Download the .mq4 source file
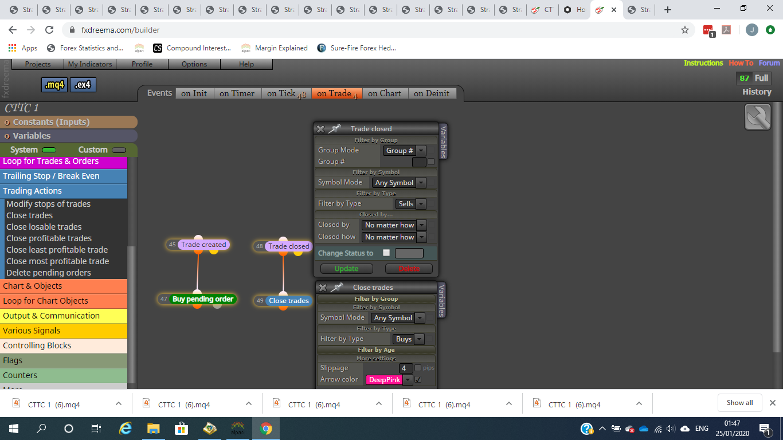This screenshot has height=440, width=783. tap(54, 85)
